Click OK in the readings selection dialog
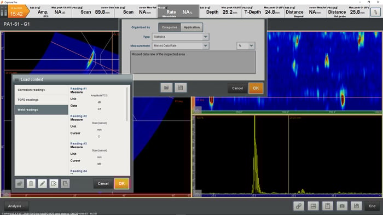The image size is (383, 215). pos(256,88)
